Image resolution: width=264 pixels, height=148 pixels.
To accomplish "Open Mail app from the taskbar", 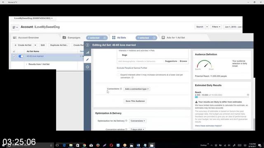I will coord(91,145).
